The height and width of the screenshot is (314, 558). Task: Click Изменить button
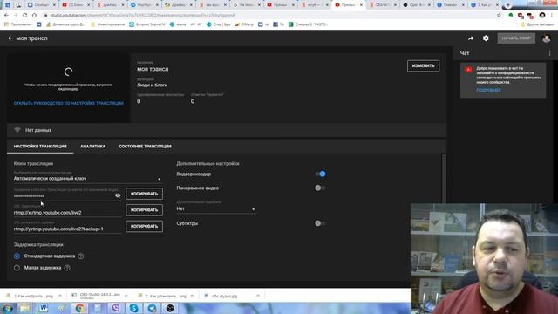423,66
